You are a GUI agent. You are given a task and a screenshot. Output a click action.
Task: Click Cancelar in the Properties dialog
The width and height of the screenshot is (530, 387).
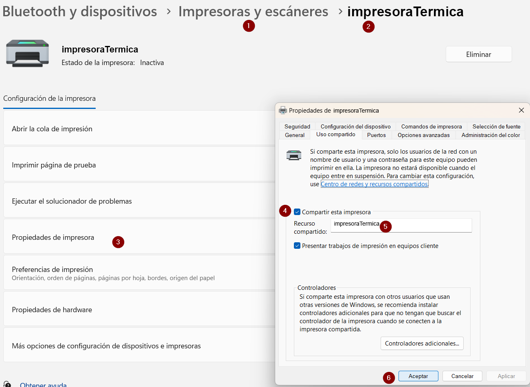click(462, 376)
